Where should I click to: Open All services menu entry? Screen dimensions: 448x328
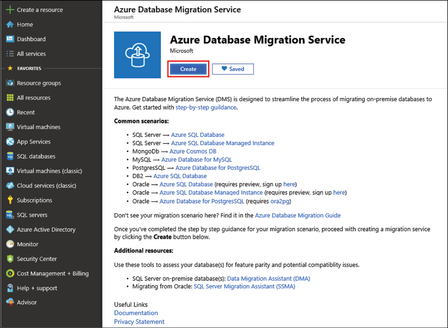coord(31,54)
